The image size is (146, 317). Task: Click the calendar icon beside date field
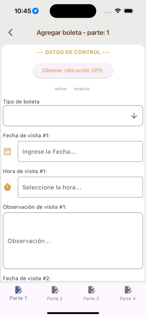(x=7, y=151)
